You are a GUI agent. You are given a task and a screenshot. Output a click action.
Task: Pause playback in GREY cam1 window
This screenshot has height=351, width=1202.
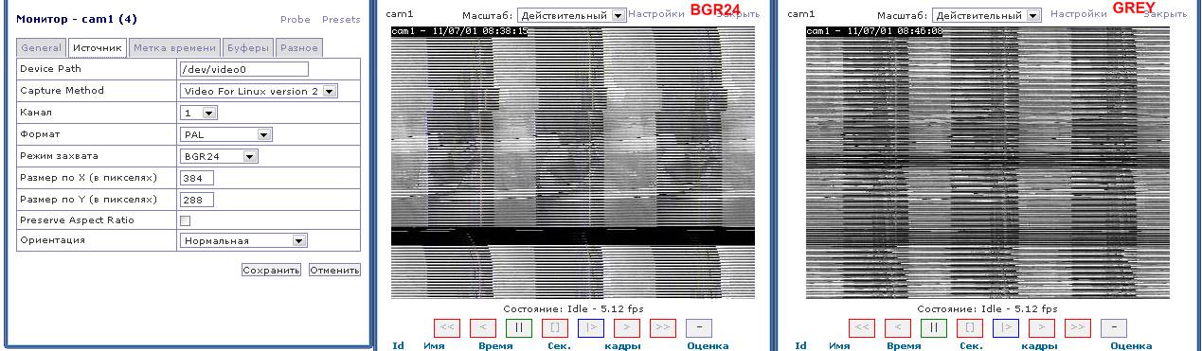[x=933, y=328]
